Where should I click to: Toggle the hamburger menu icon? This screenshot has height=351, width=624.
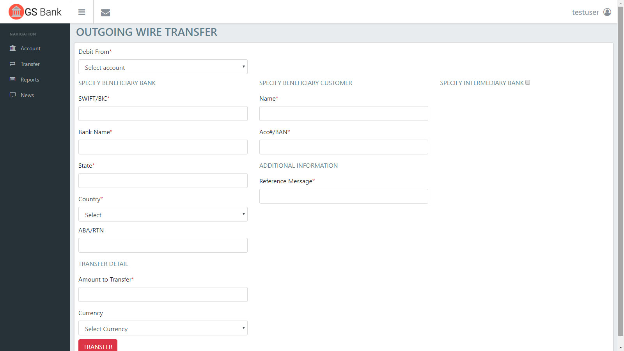82,12
